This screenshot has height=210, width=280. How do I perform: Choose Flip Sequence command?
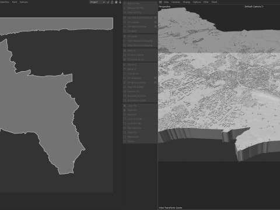tap(140, 128)
